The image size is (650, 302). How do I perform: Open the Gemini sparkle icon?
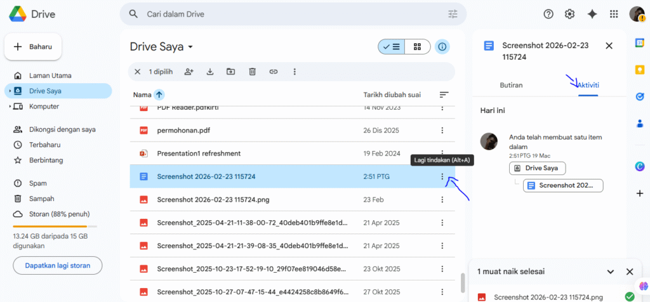click(592, 14)
